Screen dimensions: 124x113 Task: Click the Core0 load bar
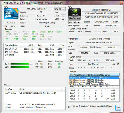coord(21,64)
